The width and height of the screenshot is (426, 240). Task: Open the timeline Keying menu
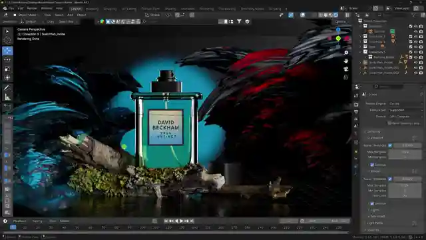tap(37, 221)
